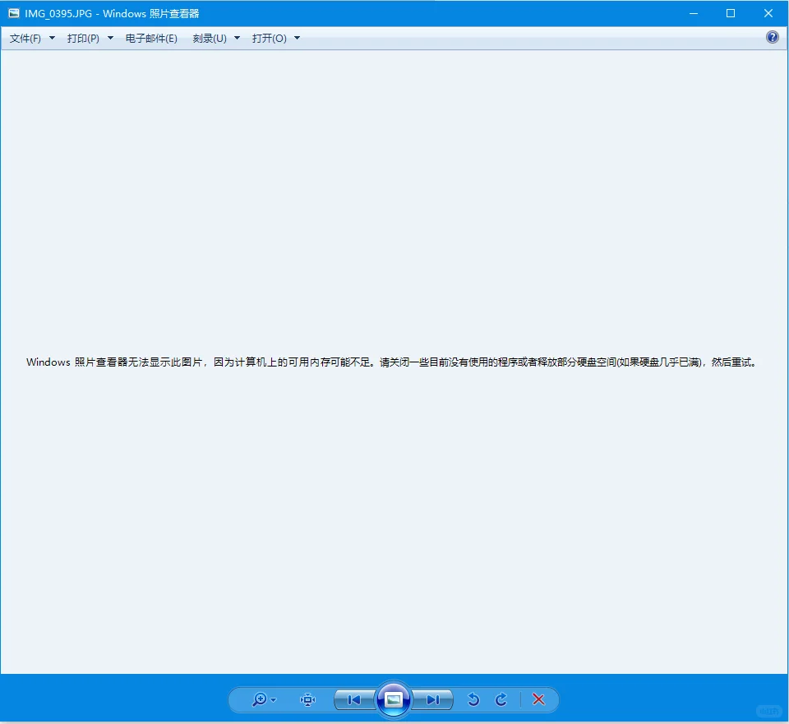Viewport: 789px width, 724px height.
Task: Open Photo Viewer help with the question mark
Action: [x=771, y=37]
